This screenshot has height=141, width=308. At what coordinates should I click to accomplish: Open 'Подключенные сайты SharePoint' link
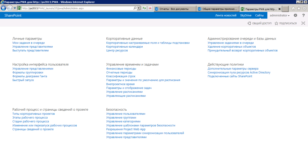[230, 76]
